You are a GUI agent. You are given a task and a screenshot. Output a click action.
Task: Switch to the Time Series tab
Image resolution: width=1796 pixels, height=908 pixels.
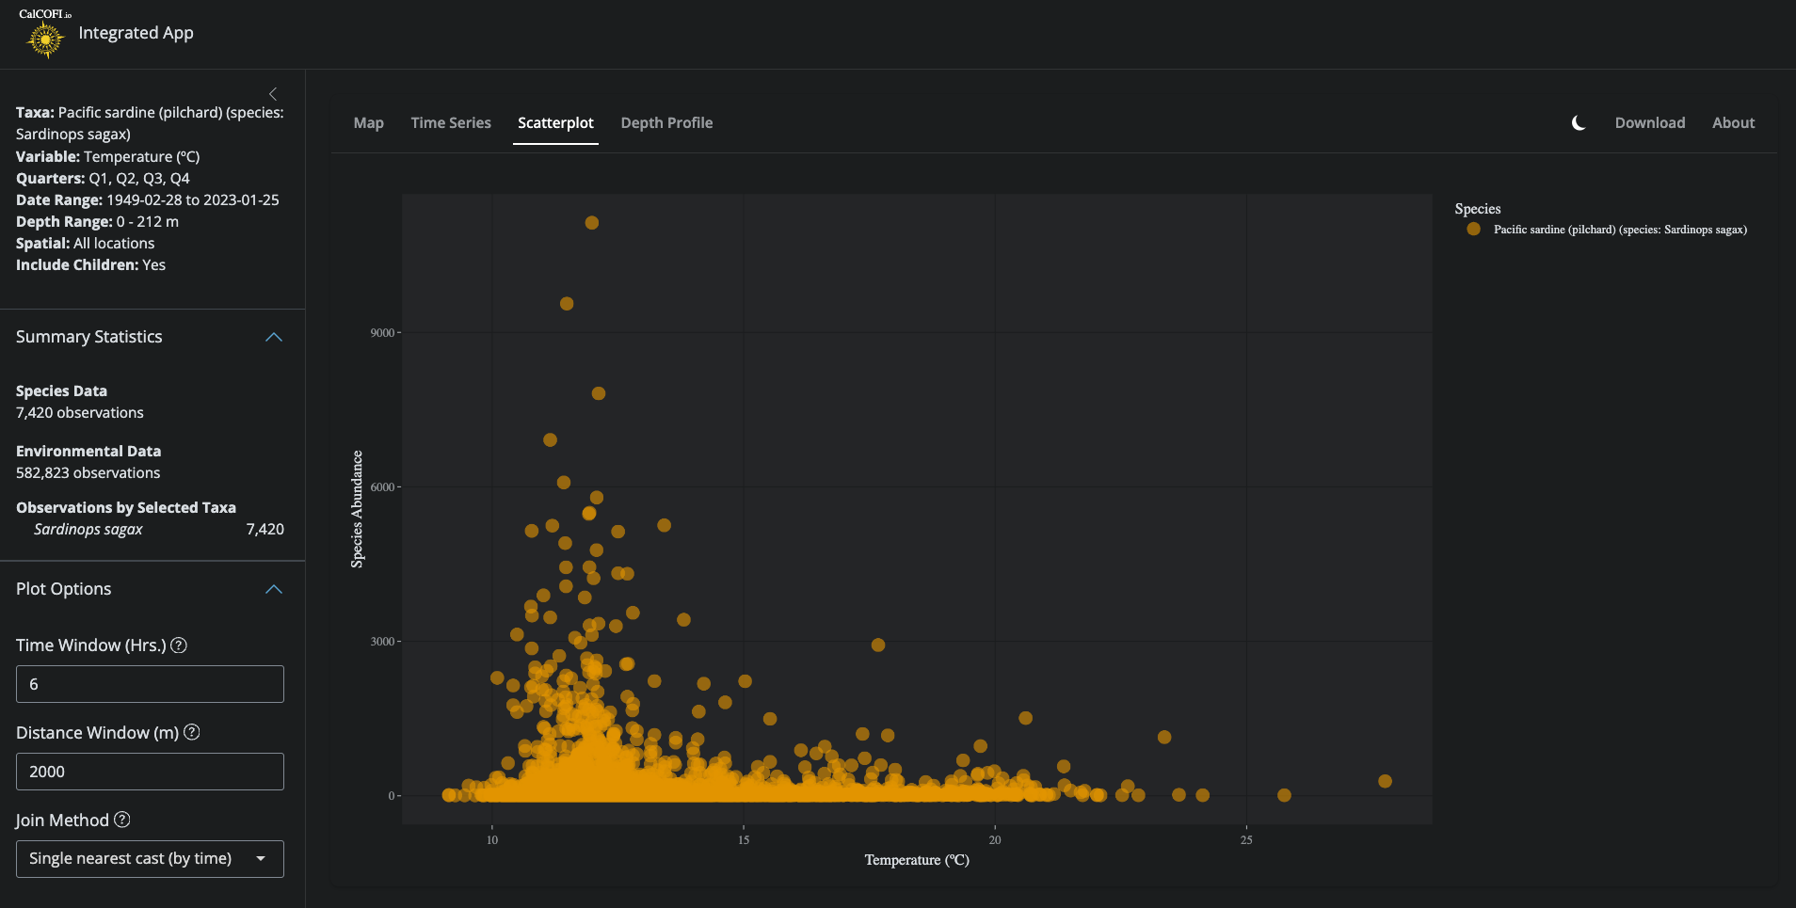[451, 123]
